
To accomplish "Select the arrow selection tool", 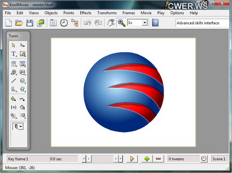I will pyautogui.click(x=14, y=45).
